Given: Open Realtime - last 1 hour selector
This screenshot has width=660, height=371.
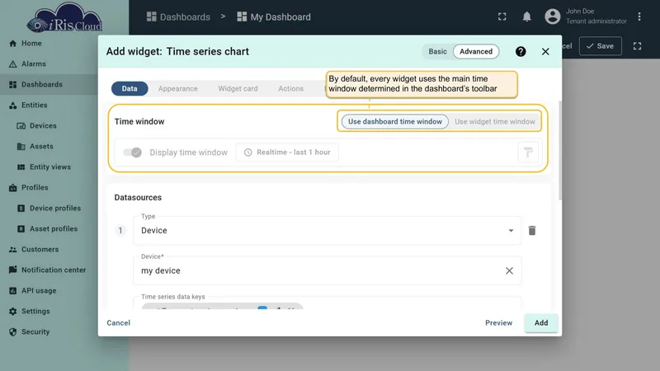Looking at the screenshot, I should 287,153.
